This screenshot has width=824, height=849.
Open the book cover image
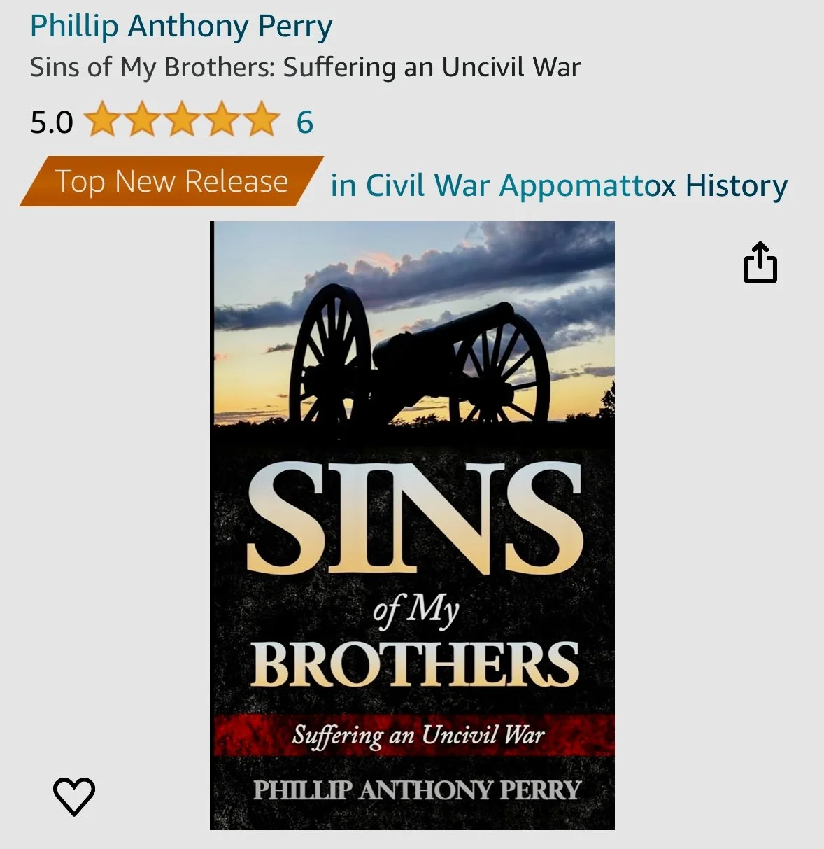point(412,526)
